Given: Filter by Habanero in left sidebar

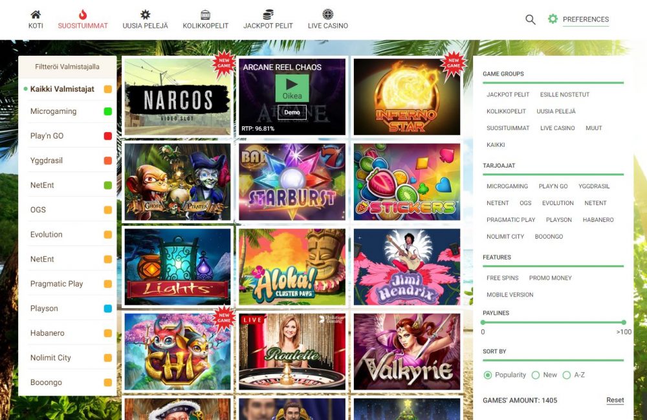Looking at the screenshot, I should click(68, 333).
